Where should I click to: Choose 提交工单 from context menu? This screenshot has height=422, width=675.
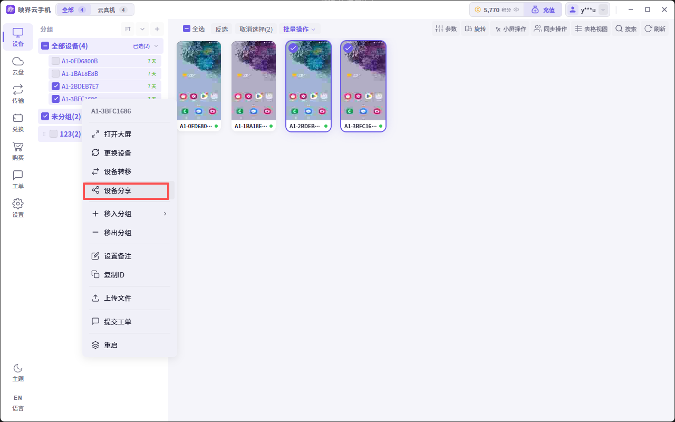[x=131, y=321]
